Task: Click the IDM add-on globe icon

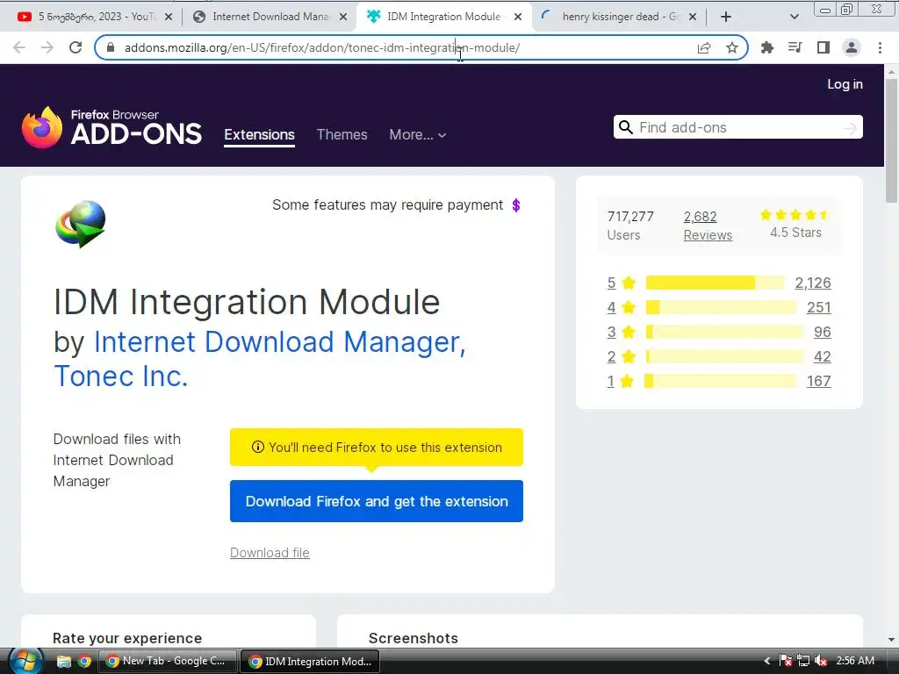Action: click(x=80, y=224)
